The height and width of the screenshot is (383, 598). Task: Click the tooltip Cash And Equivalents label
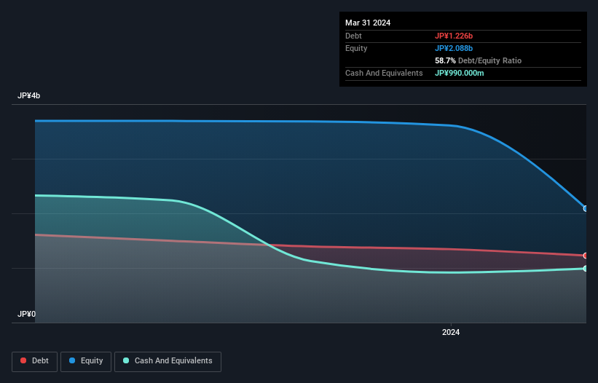[x=384, y=73]
